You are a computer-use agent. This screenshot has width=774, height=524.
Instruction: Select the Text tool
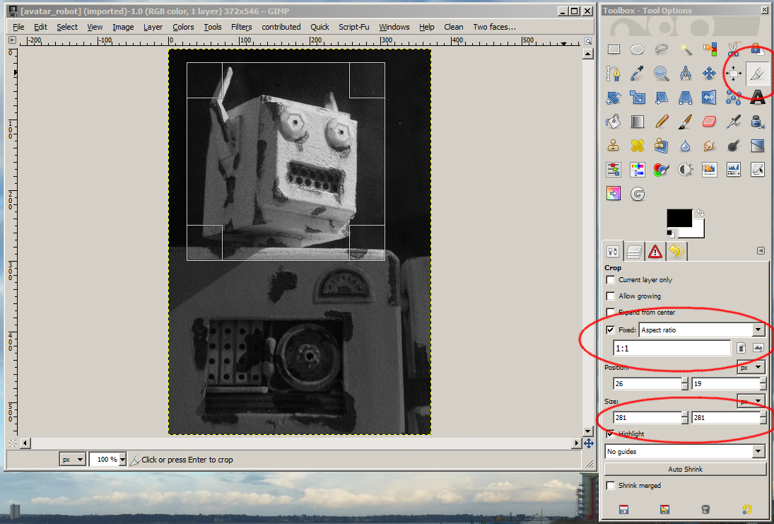(758, 98)
